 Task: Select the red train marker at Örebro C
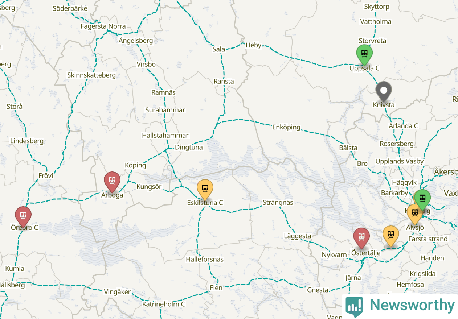coord(23,217)
